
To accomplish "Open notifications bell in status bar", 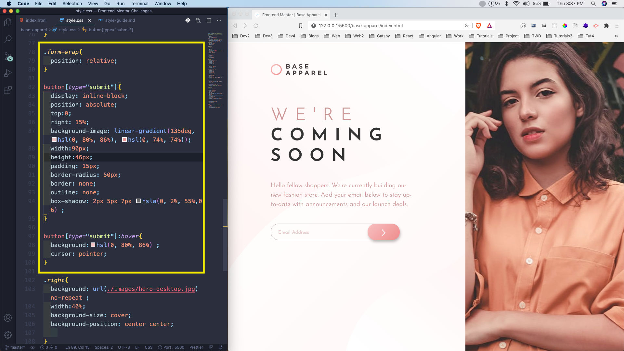I will pos(221,347).
